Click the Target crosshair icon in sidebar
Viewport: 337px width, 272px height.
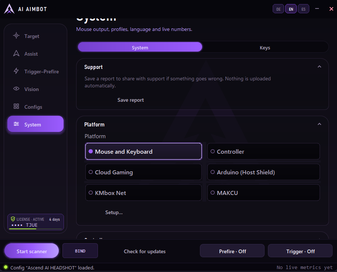click(16, 36)
